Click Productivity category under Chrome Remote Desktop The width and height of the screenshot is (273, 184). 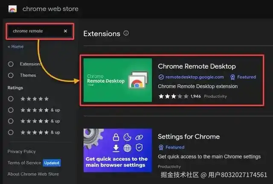click(x=215, y=96)
